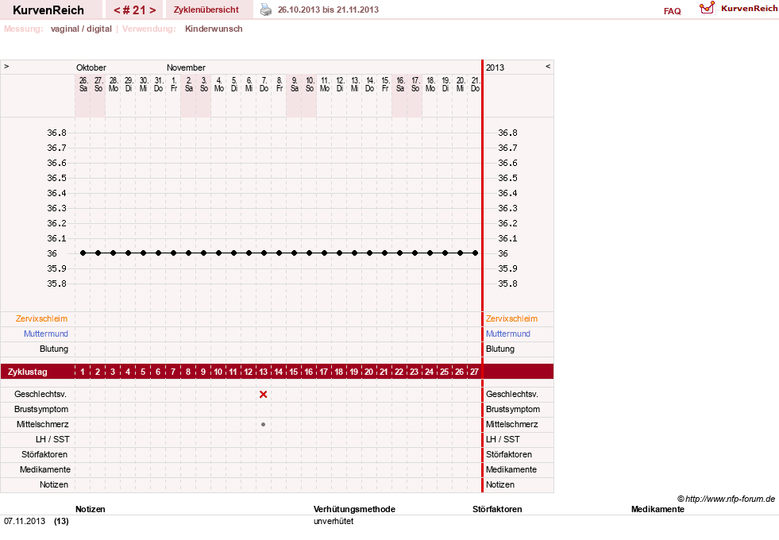Click the right-side Brustsymptom label
The width and height of the screenshot is (779, 540).
(513, 409)
